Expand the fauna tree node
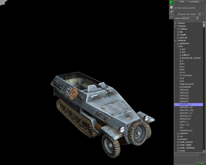The image size is (206, 165). (176, 23)
